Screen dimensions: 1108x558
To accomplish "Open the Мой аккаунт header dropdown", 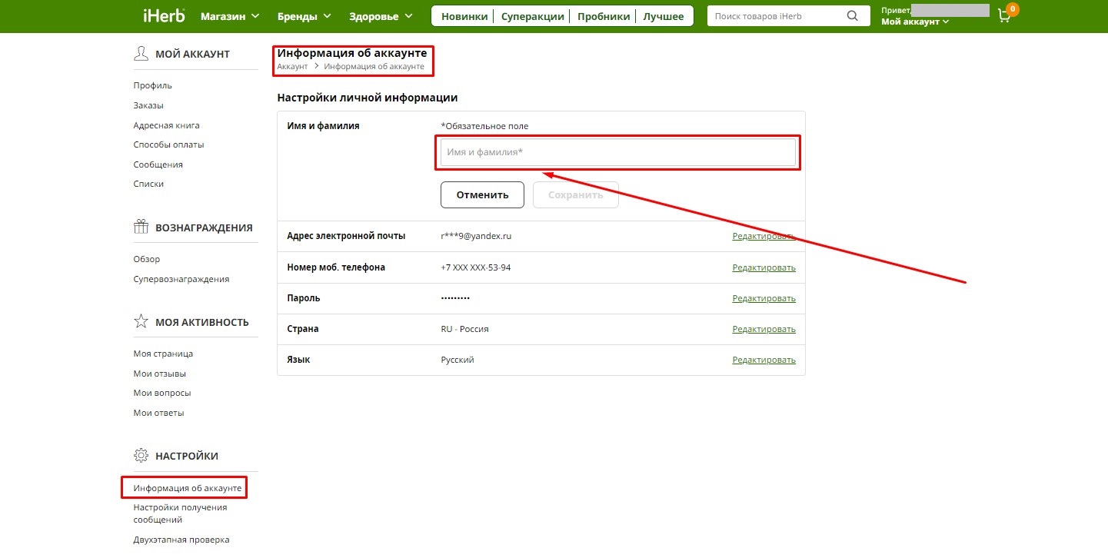I will click(x=915, y=22).
